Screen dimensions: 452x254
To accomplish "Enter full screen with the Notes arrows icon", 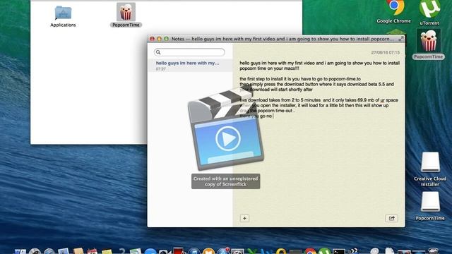I will [x=400, y=39].
